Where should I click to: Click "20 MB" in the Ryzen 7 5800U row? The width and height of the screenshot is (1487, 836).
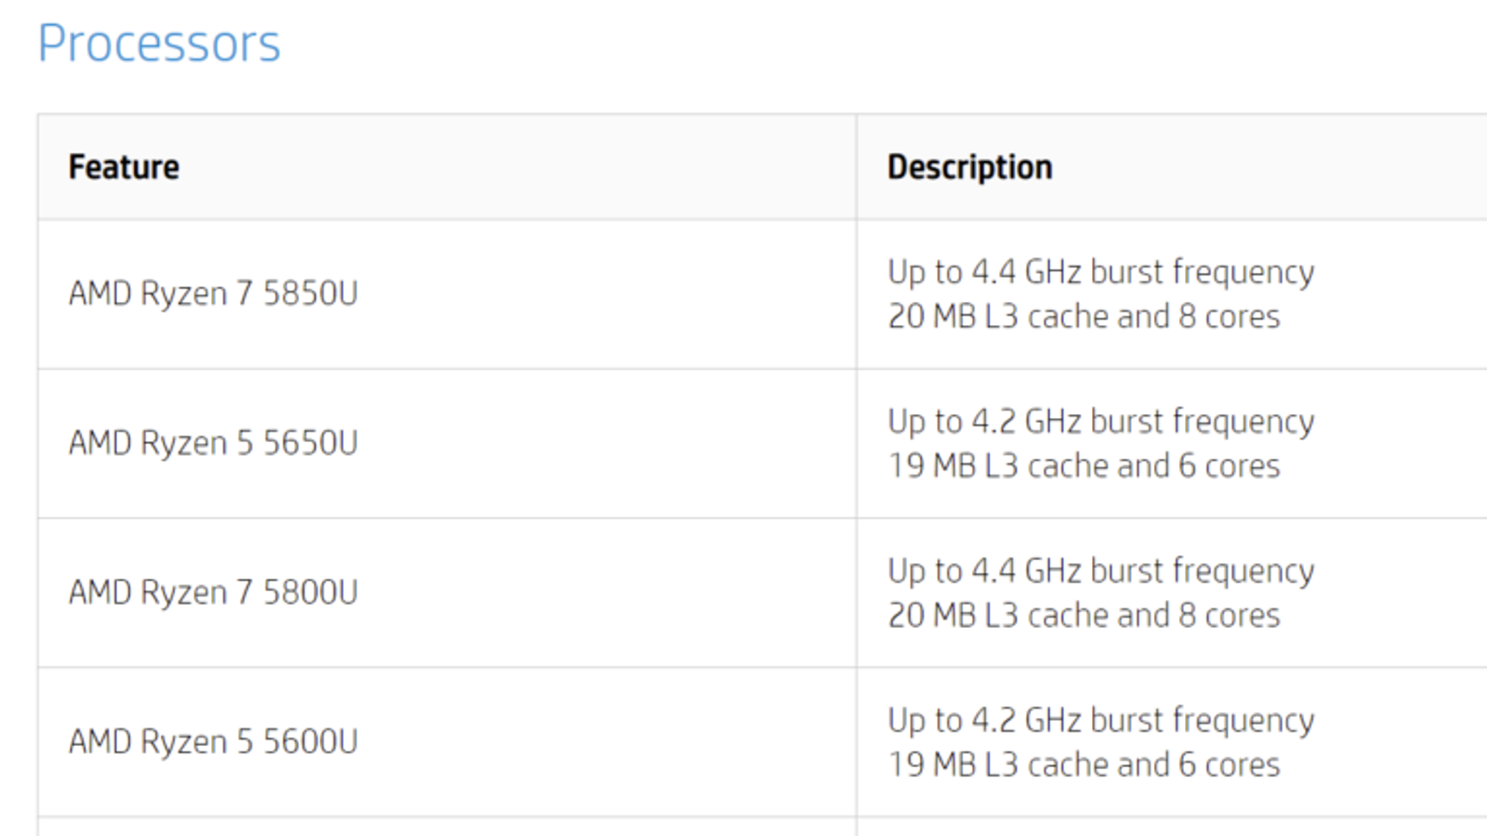point(931,616)
